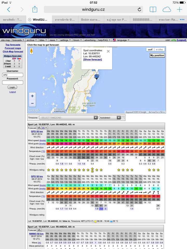Viewport: 187px width, 249px height.
Task: Open the language dropdown menu
Action: click(x=123, y=40)
